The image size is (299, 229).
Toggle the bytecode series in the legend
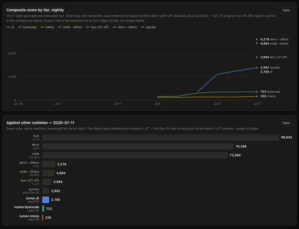click(27, 27)
